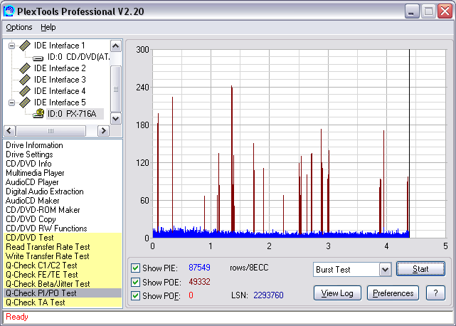Select IDE Interface 3 in tree
Image resolution: width=456 pixels, height=326 pixels.
coord(60,80)
